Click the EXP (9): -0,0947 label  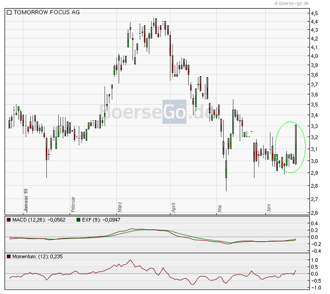click(101, 220)
